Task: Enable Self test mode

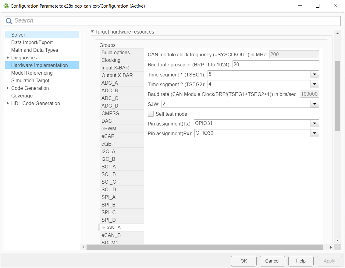Action: click(151, 113)
